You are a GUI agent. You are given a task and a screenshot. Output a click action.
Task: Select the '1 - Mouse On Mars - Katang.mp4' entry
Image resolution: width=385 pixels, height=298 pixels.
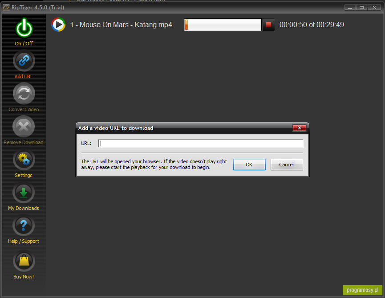121,25
